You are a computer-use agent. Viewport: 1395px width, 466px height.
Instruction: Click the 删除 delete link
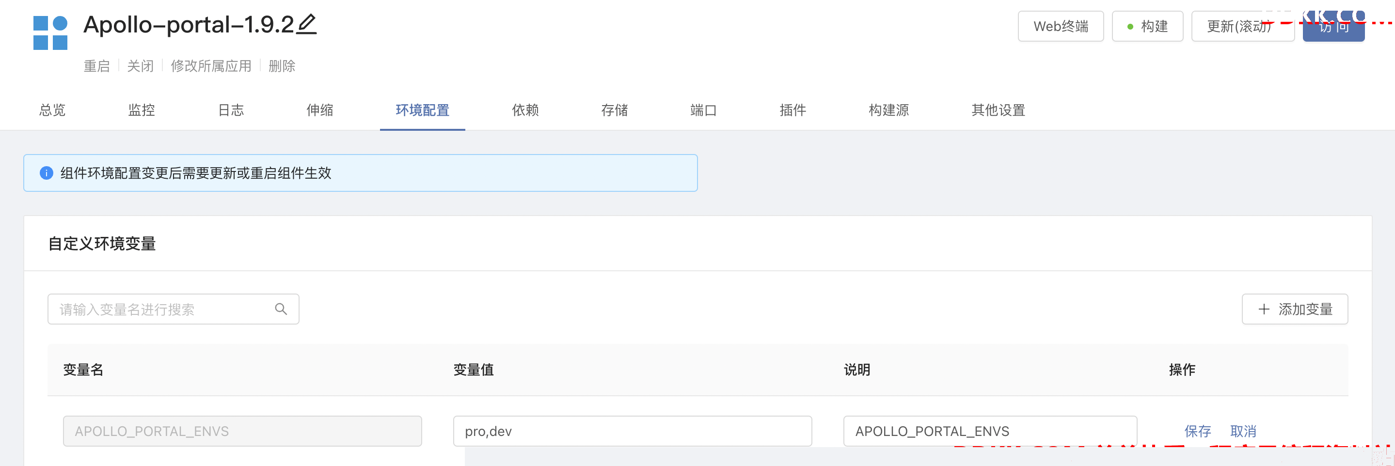282,66
